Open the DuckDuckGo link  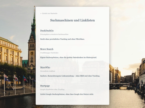pyautogui.click(x=47, y=31)
